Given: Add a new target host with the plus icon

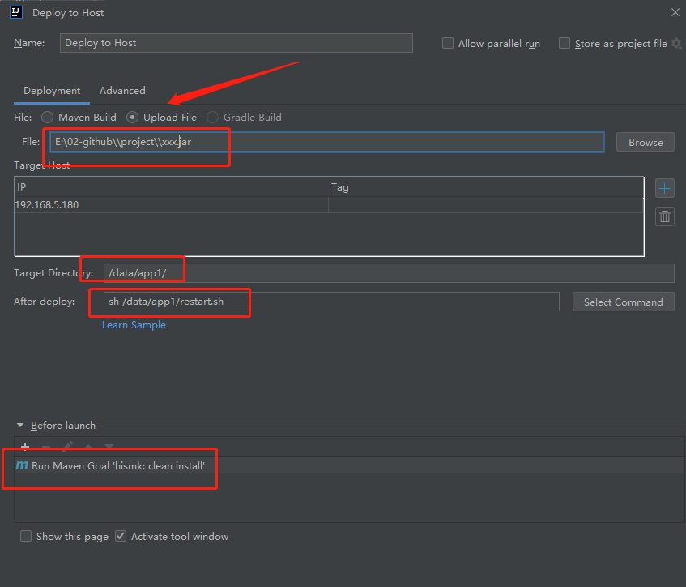Looking at the screenshot, I should click(664, 187).
